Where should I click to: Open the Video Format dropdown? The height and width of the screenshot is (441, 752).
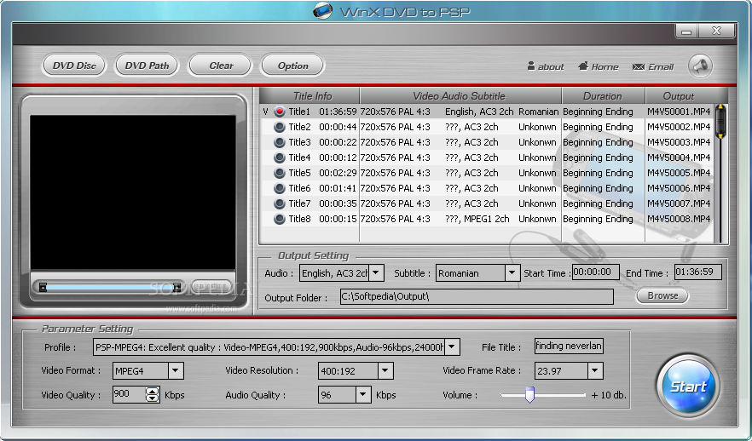(x=176, y=370)
